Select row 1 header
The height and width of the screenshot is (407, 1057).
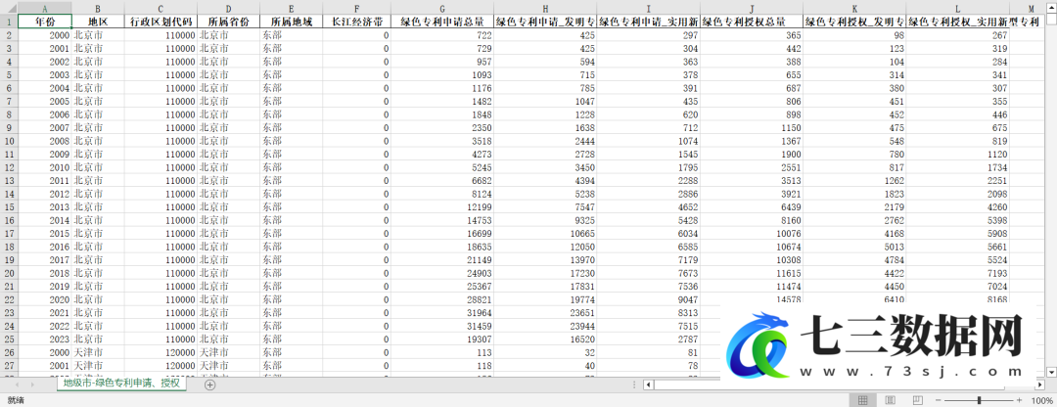pyautogui.click(x=8, y=22)
